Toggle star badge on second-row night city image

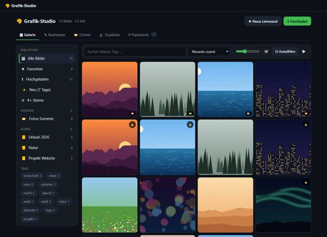coord(306,125)
